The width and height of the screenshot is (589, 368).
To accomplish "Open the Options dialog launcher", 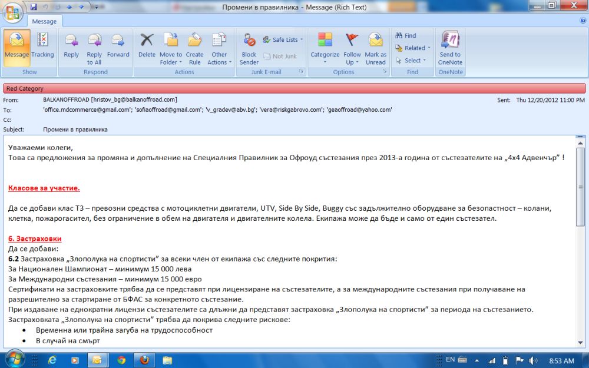I will pyautogui.click(x=385, y=71).
